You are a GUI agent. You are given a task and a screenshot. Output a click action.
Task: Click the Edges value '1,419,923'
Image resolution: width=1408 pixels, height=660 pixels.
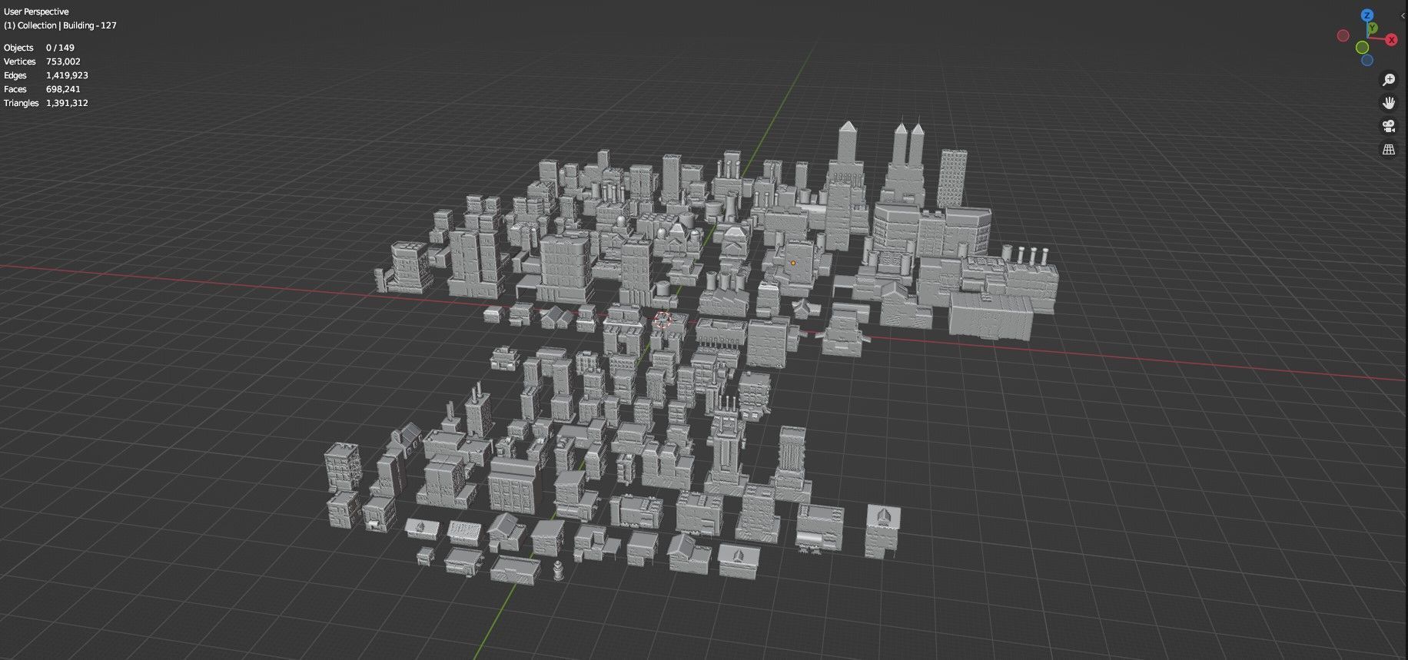click(67, 75)
